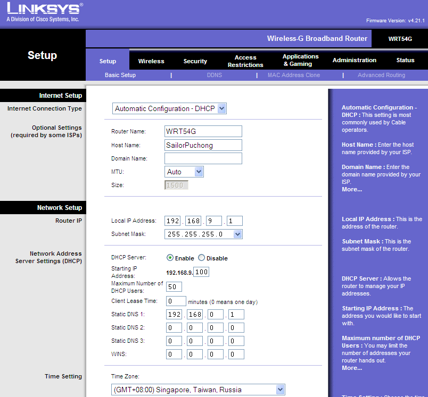Expand the MTU Auto dropdown
Image resolution: width=428 pixels, height=397 pixels.
(x=184, y=172)
